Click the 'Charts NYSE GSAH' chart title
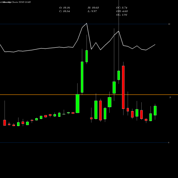 21,2
